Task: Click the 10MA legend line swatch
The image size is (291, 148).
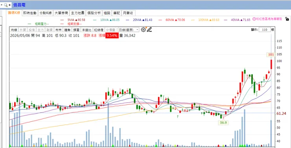Action: click(95, 20)
